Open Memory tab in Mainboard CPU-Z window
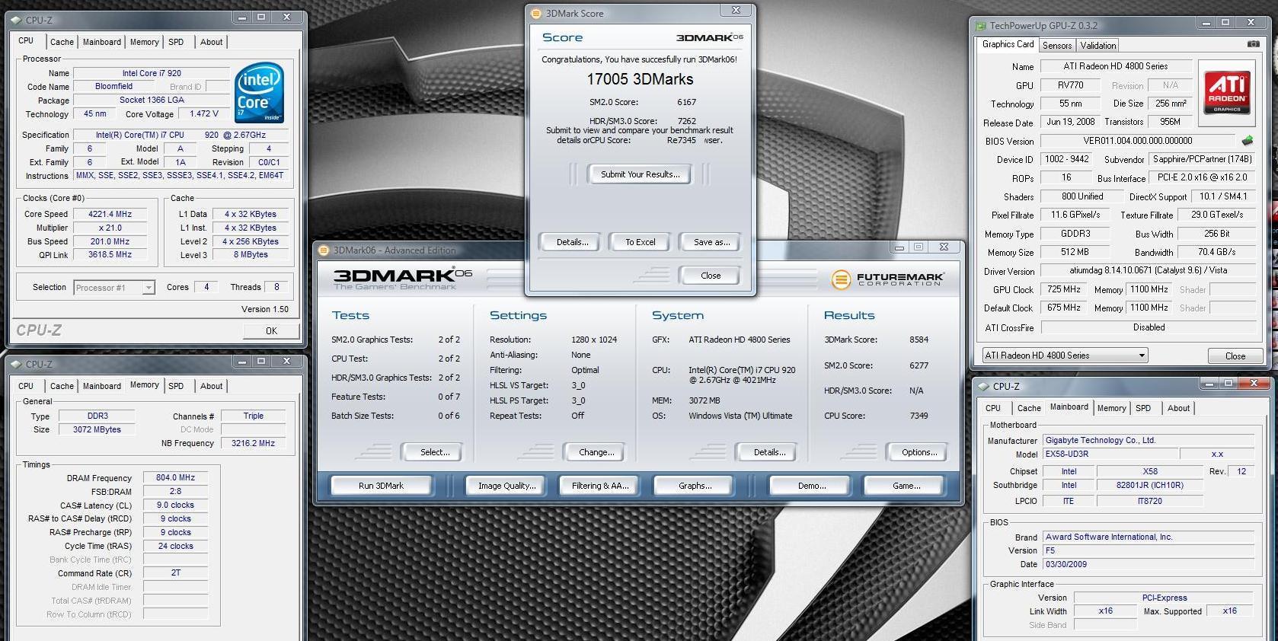1278x641 pixels. pyautogui.click(x=1111, y=408)
